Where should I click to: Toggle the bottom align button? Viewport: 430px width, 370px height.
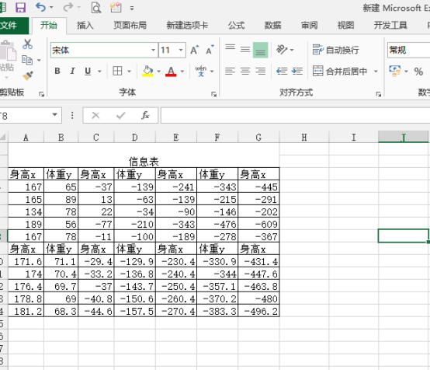coord(260,50)
